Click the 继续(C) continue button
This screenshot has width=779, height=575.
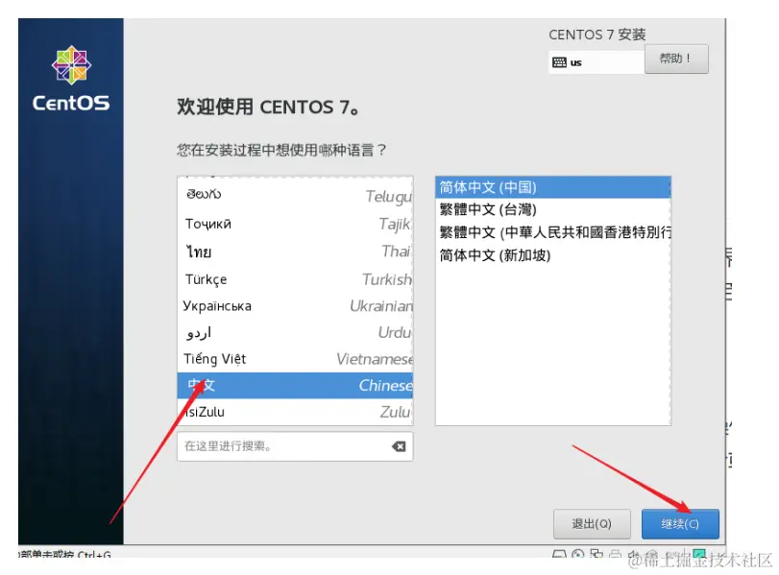(x=680, y=524)
